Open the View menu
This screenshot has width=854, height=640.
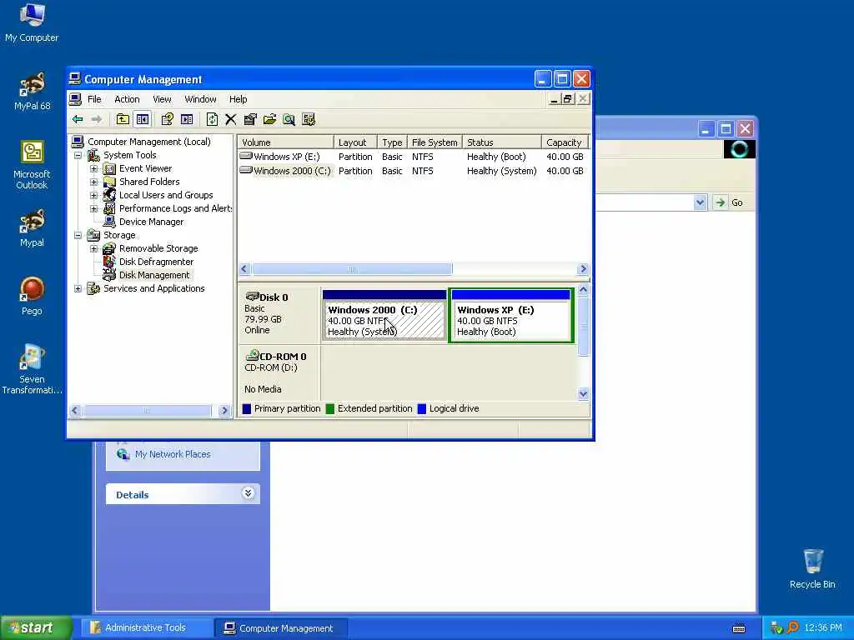coord(162,99)
